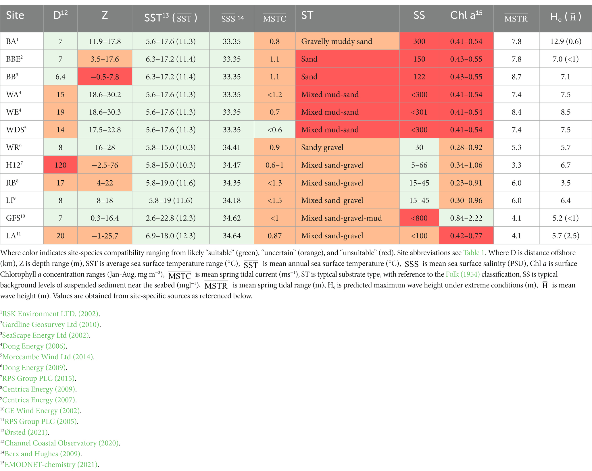Image resolution: width=592 pixels, height=471 pixels.
Task: Open GE Wind Energy (2002) reference
Action: (42, 411)
